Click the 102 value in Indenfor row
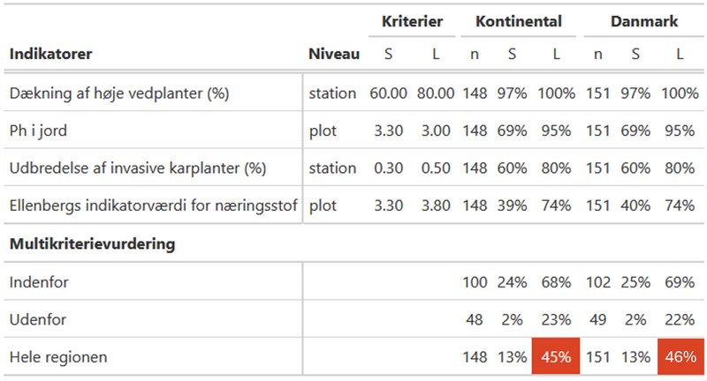The image size is (707, 381). pyautogui.click(x=598, y=282)
